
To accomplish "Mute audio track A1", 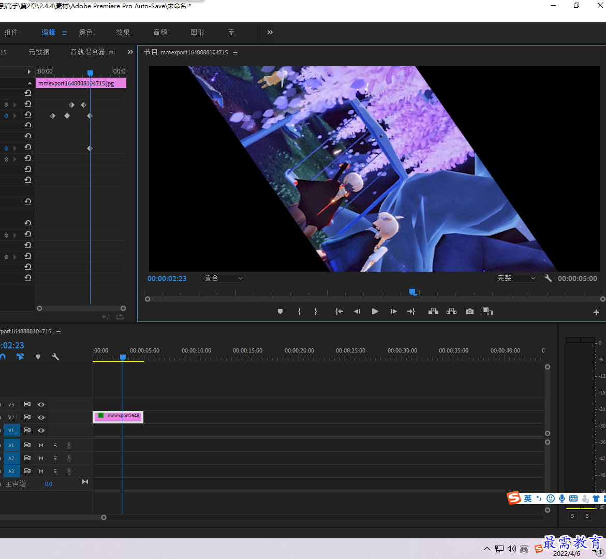I will 41,445.
